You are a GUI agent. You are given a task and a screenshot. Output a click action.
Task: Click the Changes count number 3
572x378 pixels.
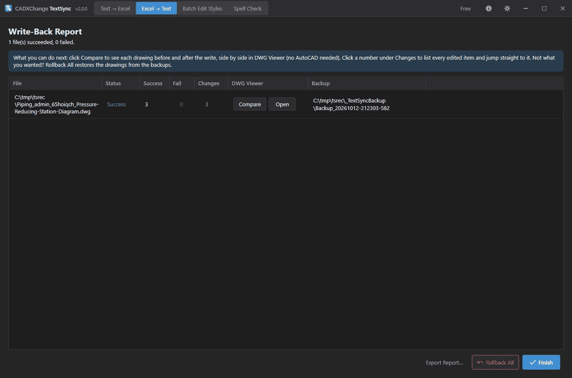(207, 104)
